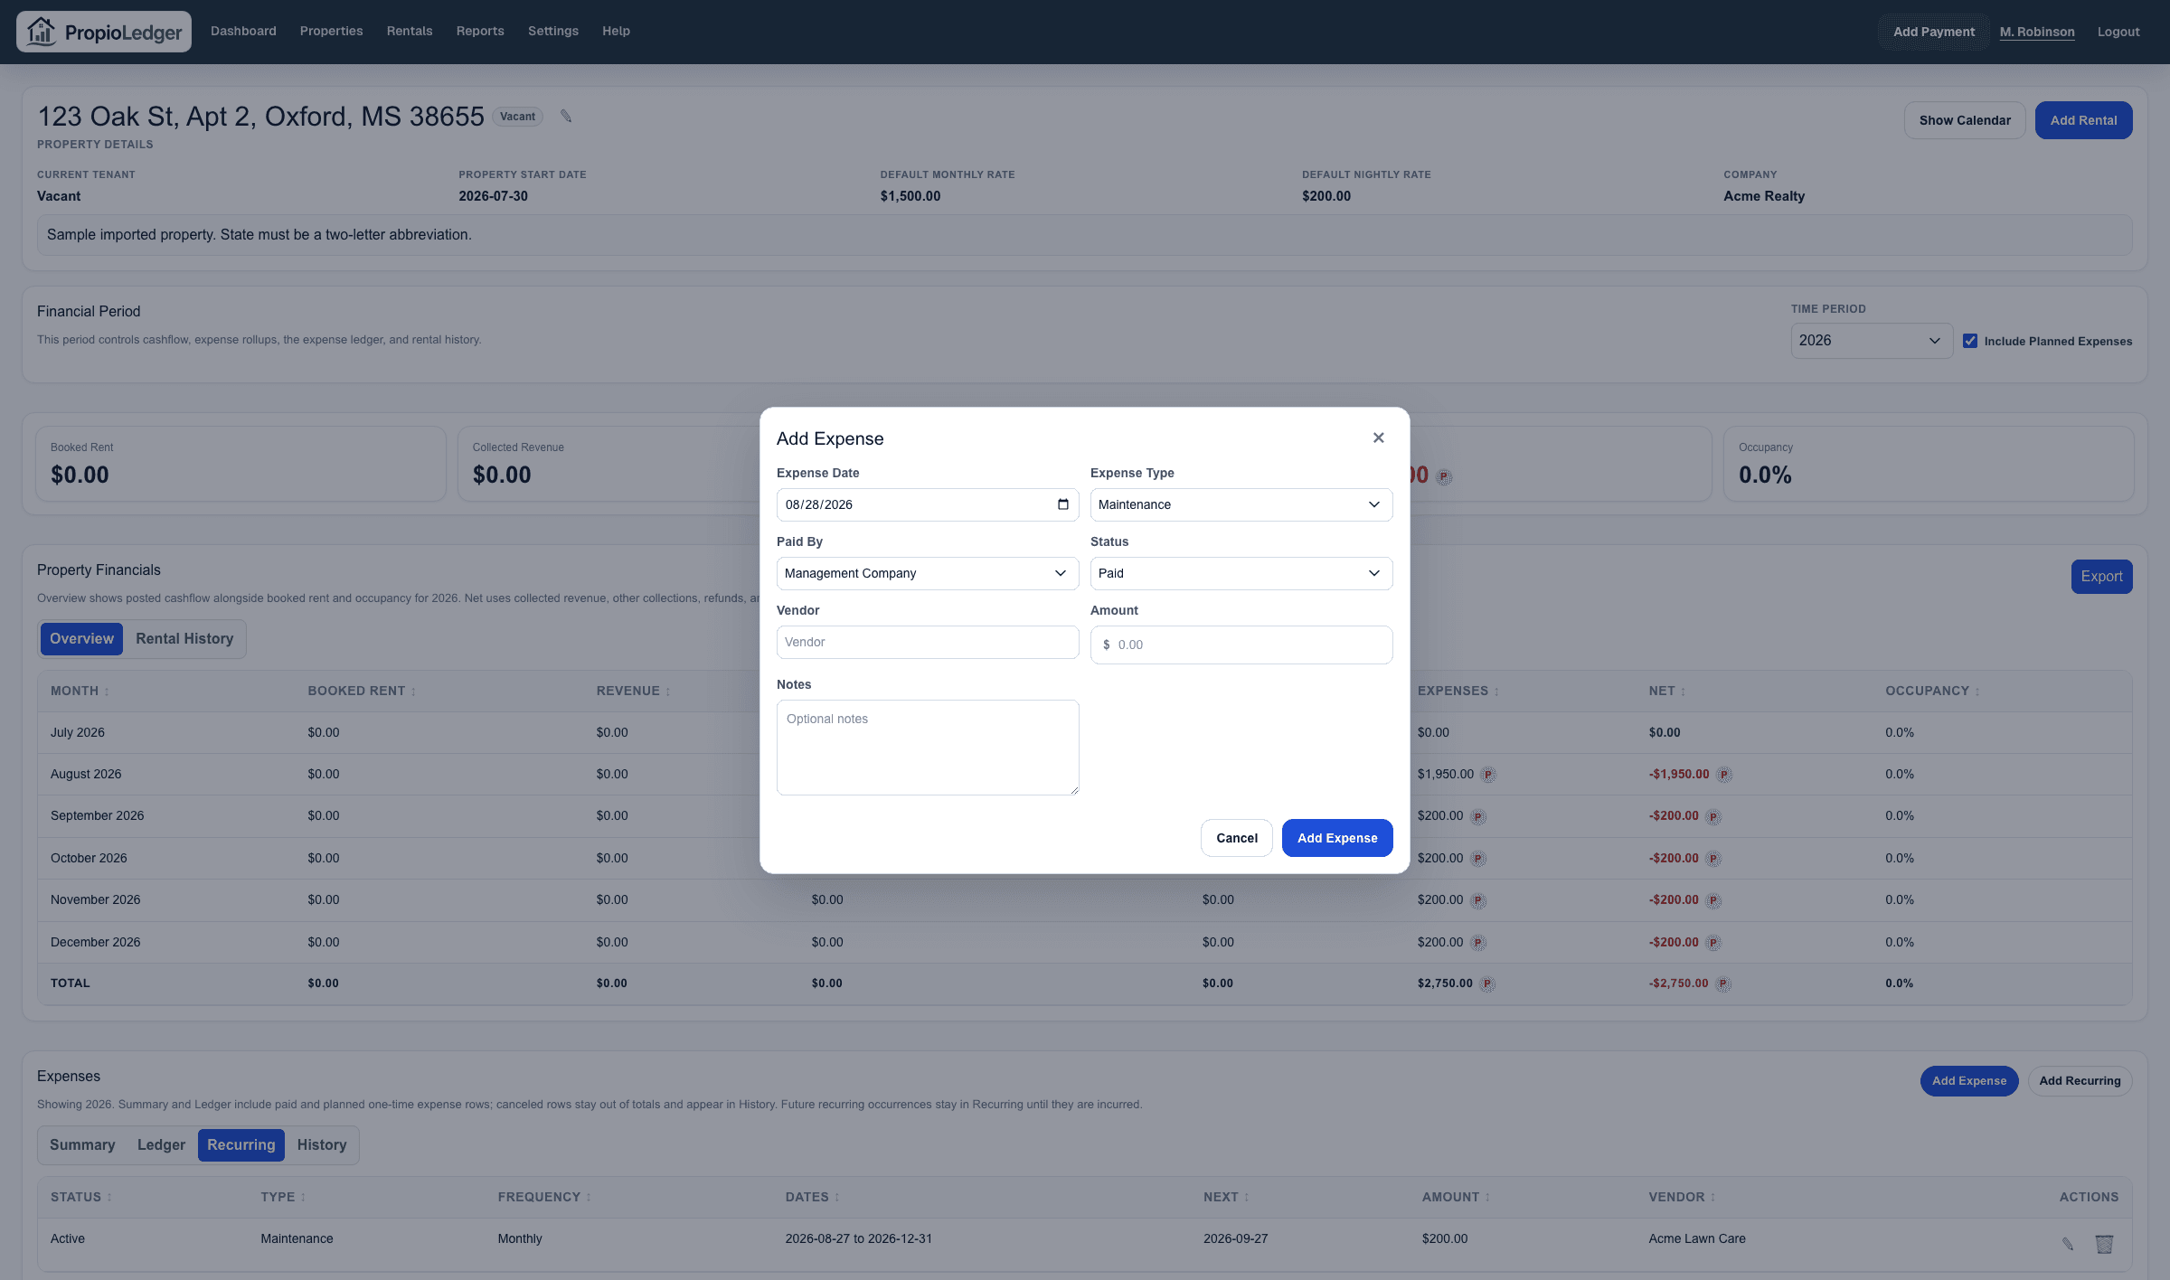Click the Add Expense button in Expenses section
2170x1280 pixels.
tap(1969, 1081)
